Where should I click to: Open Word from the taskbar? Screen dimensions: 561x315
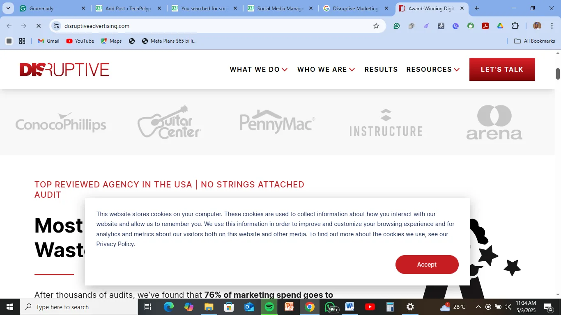pos(349,307)
